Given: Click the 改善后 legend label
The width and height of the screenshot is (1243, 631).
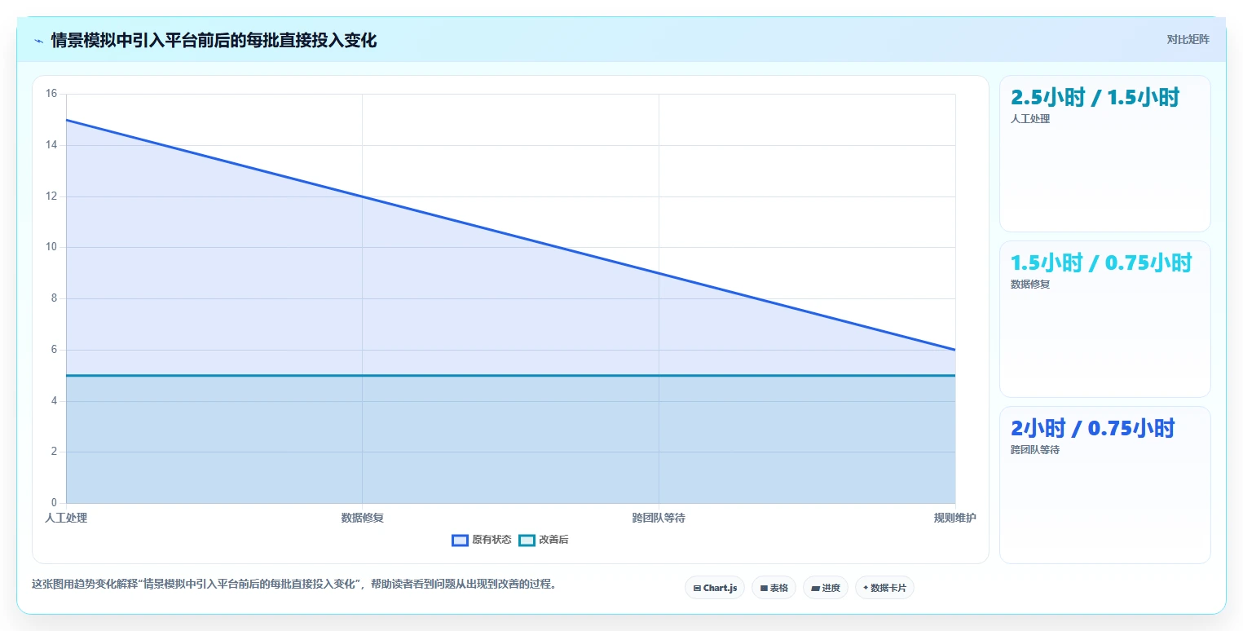Looking at the screenshot, I should [553, 541].
